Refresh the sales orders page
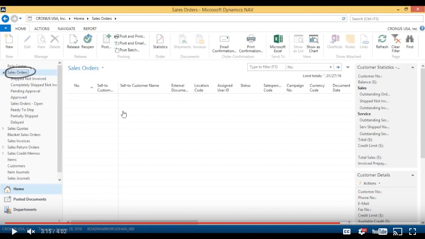The width and height of the screenshot is (425, 239). [382, 42]
